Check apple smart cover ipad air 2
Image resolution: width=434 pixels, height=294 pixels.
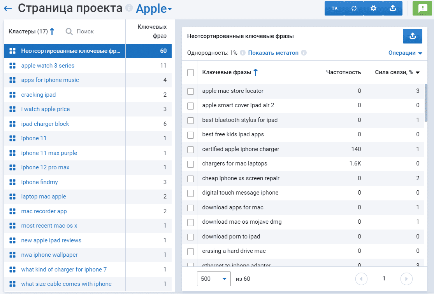[x=190, y=106]
